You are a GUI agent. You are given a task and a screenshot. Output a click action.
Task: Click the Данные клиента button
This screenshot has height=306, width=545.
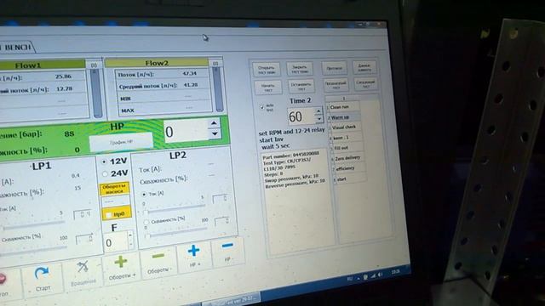click(364, 67)
